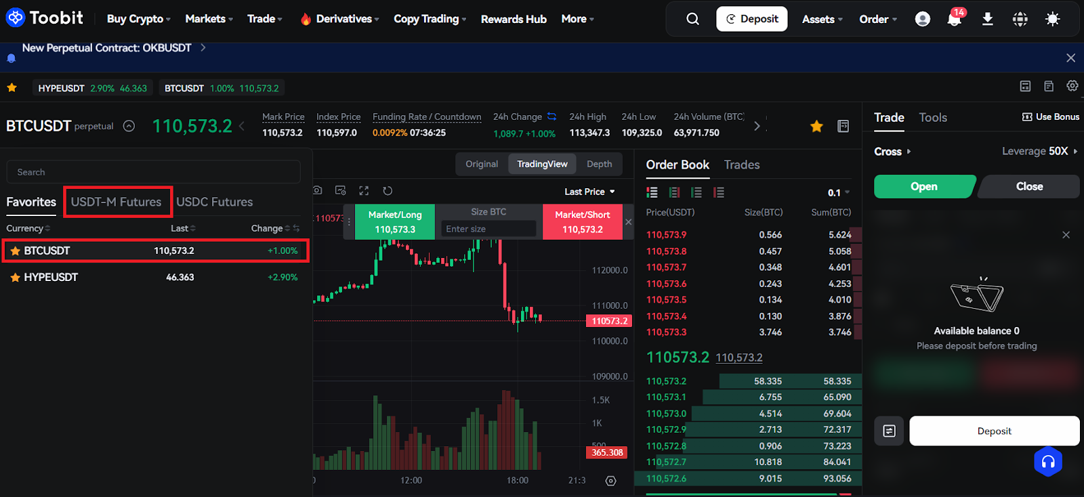Open the 0.1 price precision dropdown
Viewport: 1084px width, 497px height.
(839, 193)
